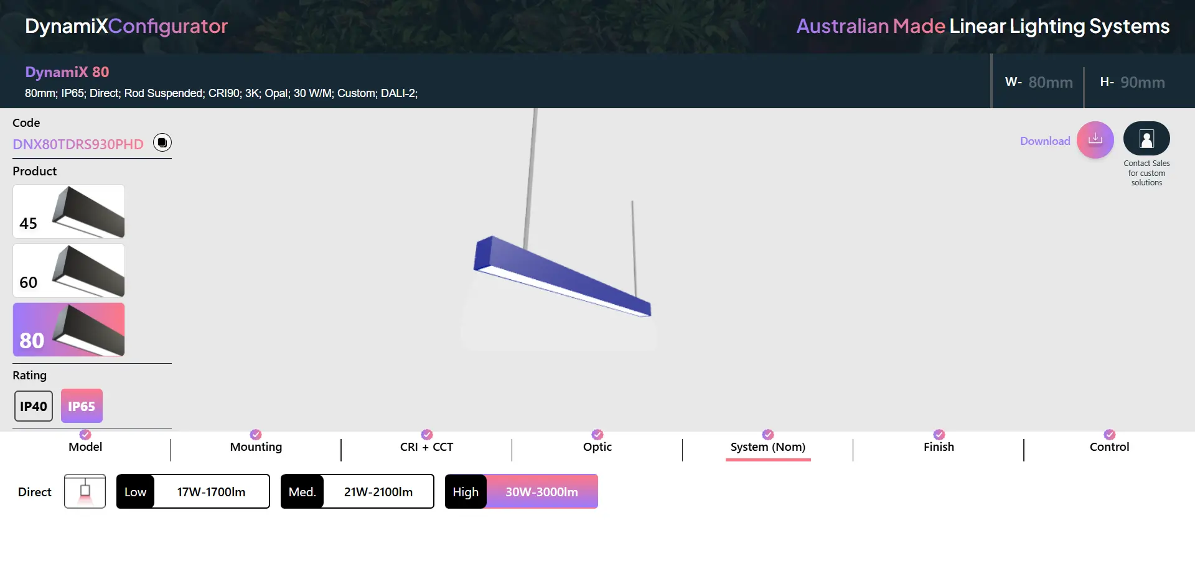Click the product code DNX80TDRS930PHD
Image resolution: width=1195 pixels, height=569 pixels.
coord(78,144)
